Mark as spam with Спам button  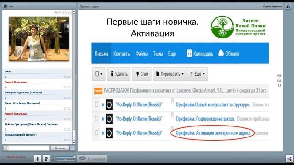[x=142, y=74]
